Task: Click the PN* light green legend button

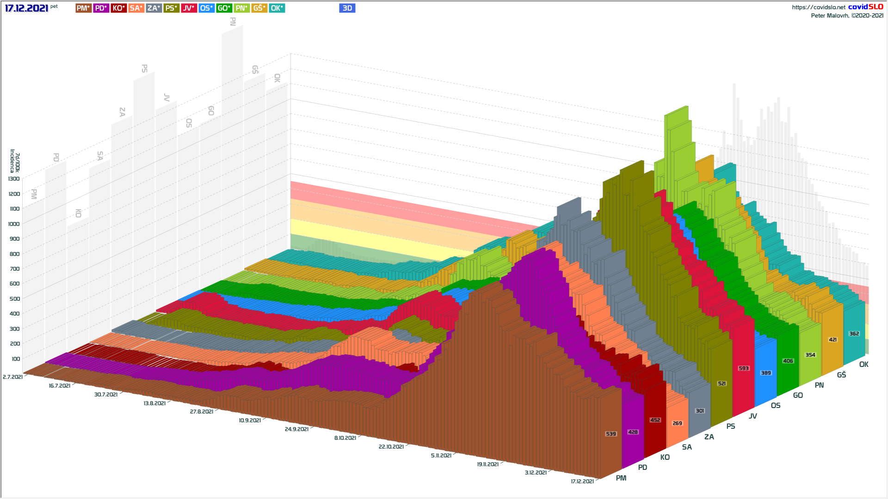Action: (x=241, y=8)
